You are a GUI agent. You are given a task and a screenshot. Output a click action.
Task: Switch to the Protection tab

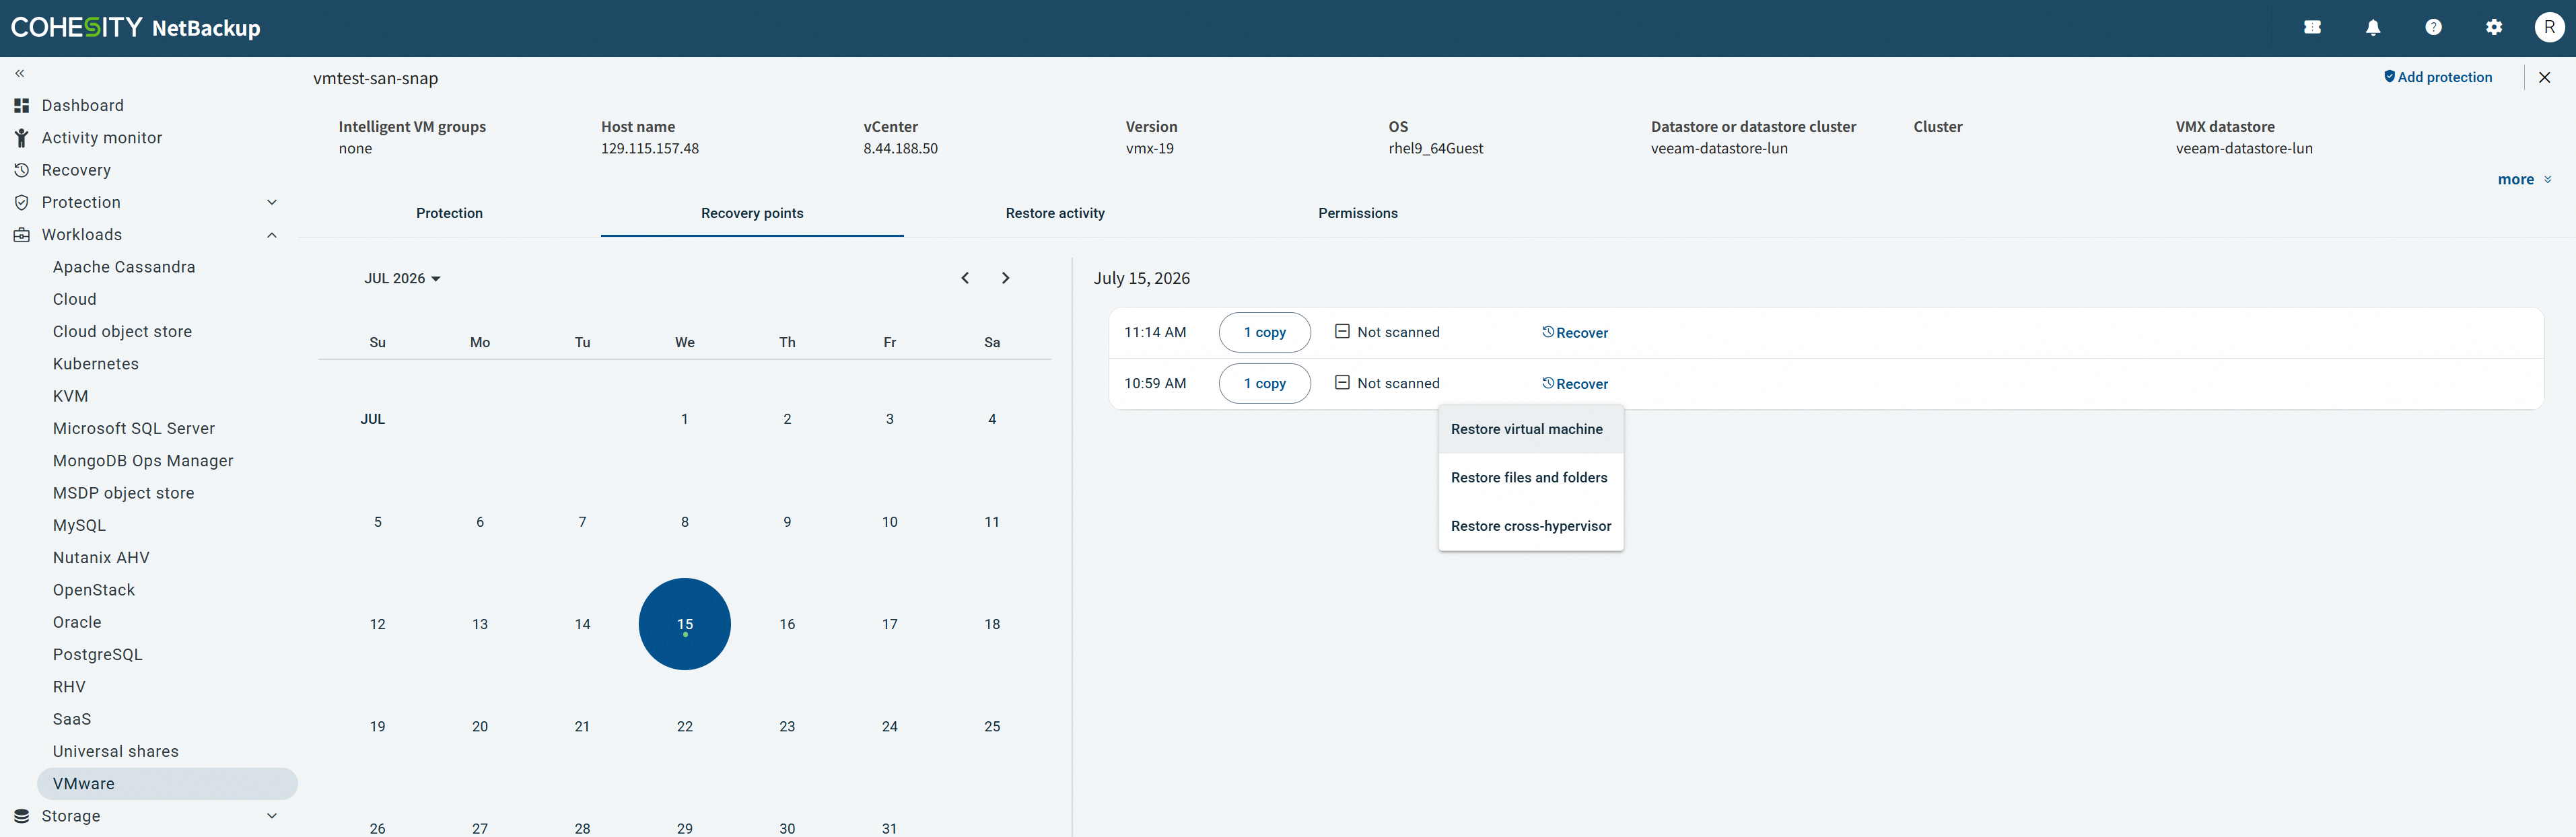(450, 213)
